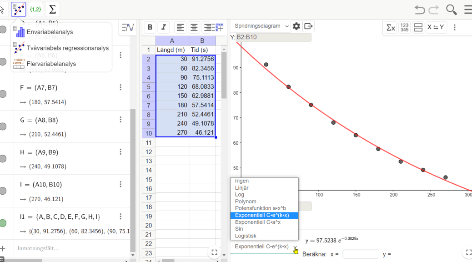472x262 pixels.
Task: Choose Flervariabelanalys from the tool menu
Action: click(x=51, y=64)
